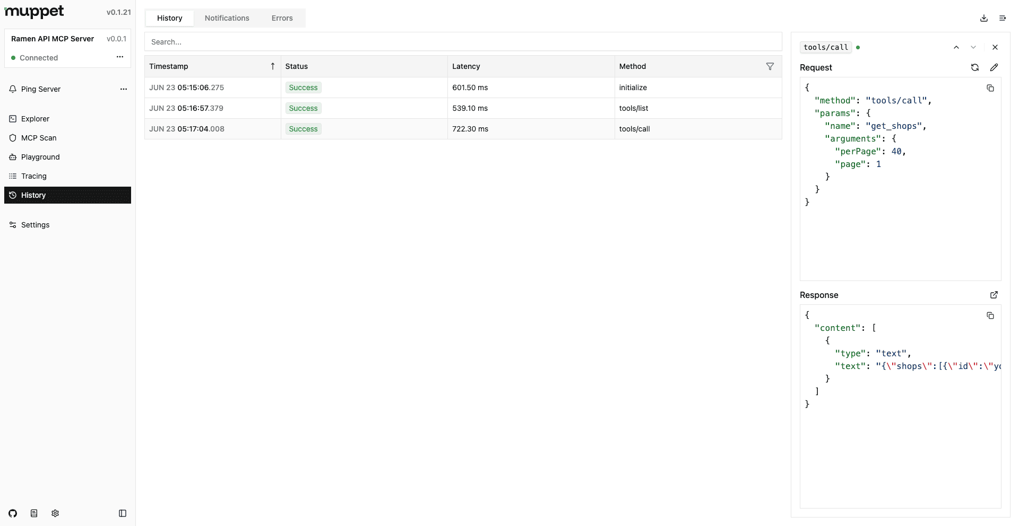This screenshot has height=526, width=1019.
Task: Expand Ping Server more options
Action: coord(124,89)
